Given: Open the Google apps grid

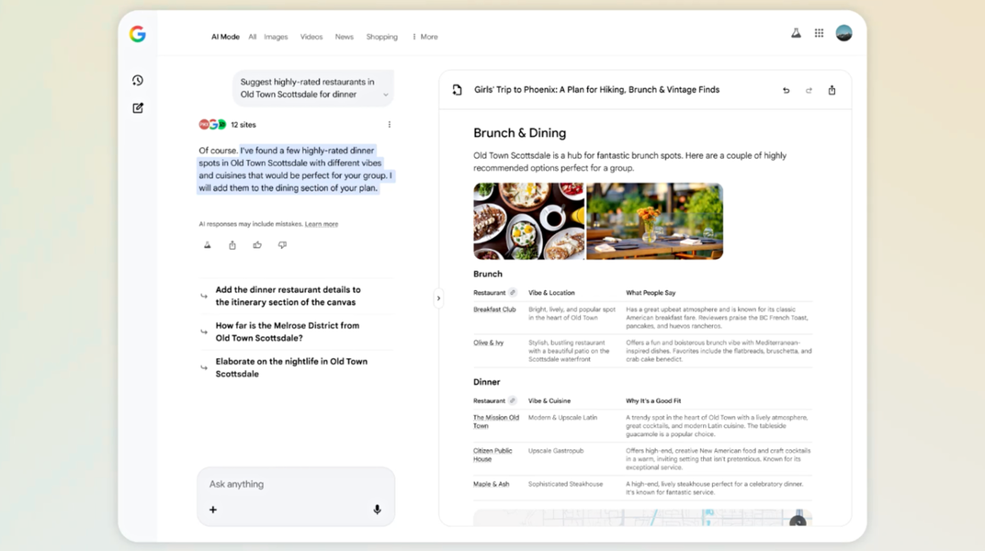Looking at the screenshot, I should coord(819,33).
